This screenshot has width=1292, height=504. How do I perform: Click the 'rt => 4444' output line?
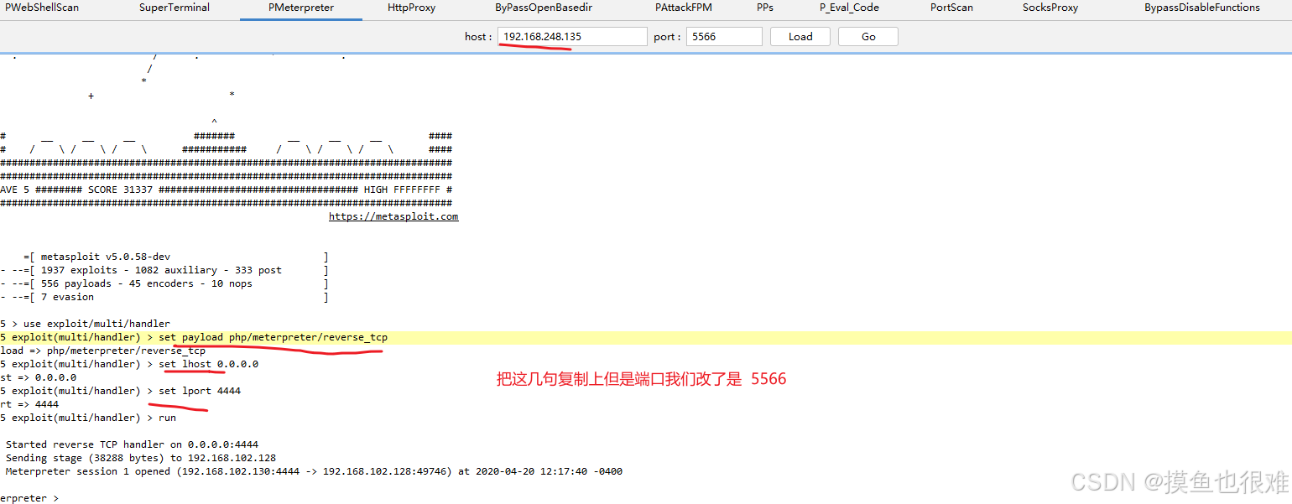click(x=29, y=404)
